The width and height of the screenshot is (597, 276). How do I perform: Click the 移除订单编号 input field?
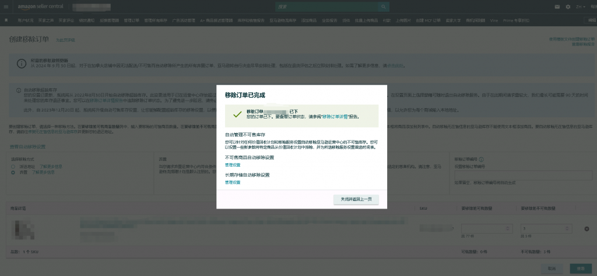click(522, 175)
